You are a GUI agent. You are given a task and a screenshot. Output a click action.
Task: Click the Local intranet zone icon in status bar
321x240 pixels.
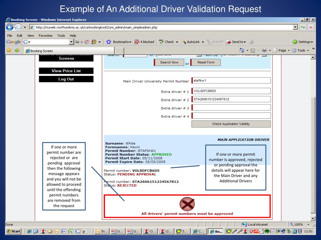(x=245, y=224)
